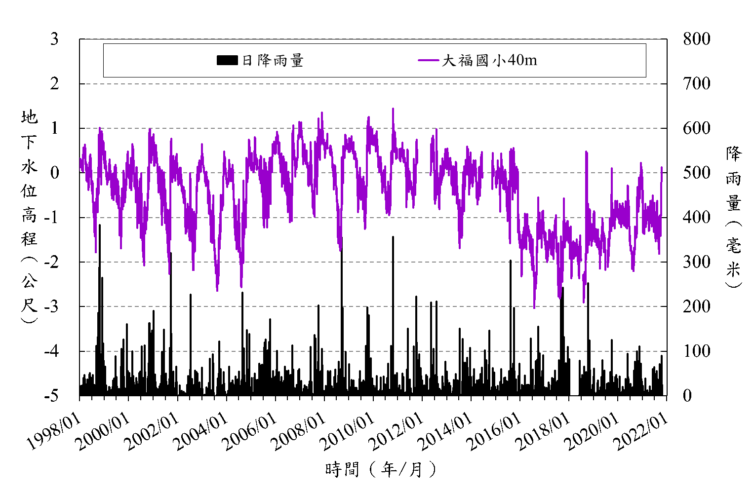Click the 日降雨量 legend label

[272, 61]
